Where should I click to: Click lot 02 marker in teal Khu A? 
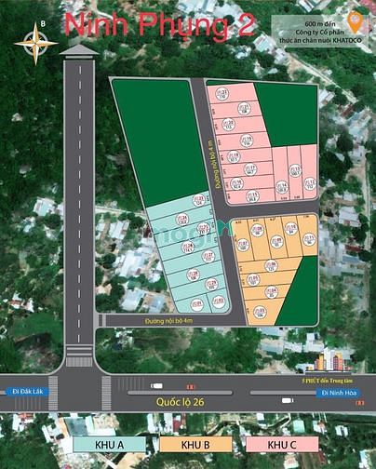219,301
